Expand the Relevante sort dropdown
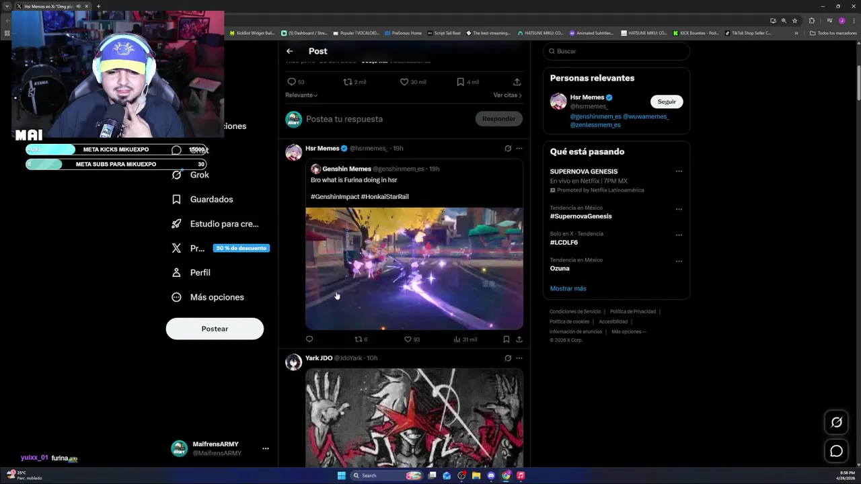The height and width of the screenshot is (484, 861). tap(301, 95)
